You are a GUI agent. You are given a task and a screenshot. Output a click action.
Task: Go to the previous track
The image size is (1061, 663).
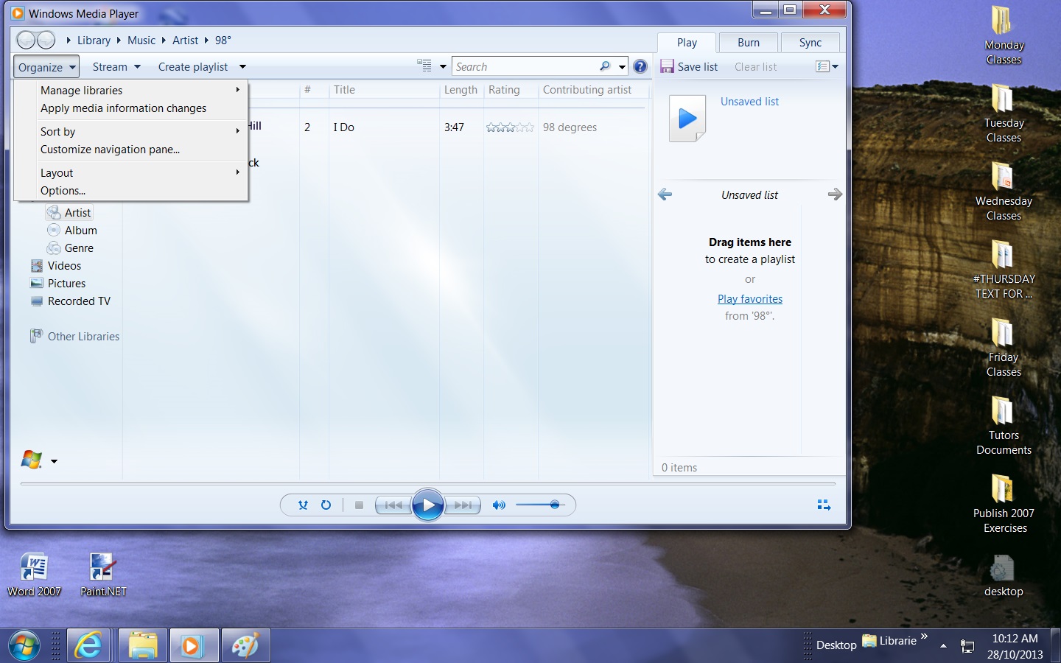click(393, 505)
